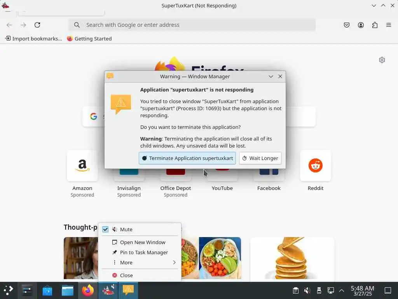Open network connections tray icon

(x=331, y=290)
